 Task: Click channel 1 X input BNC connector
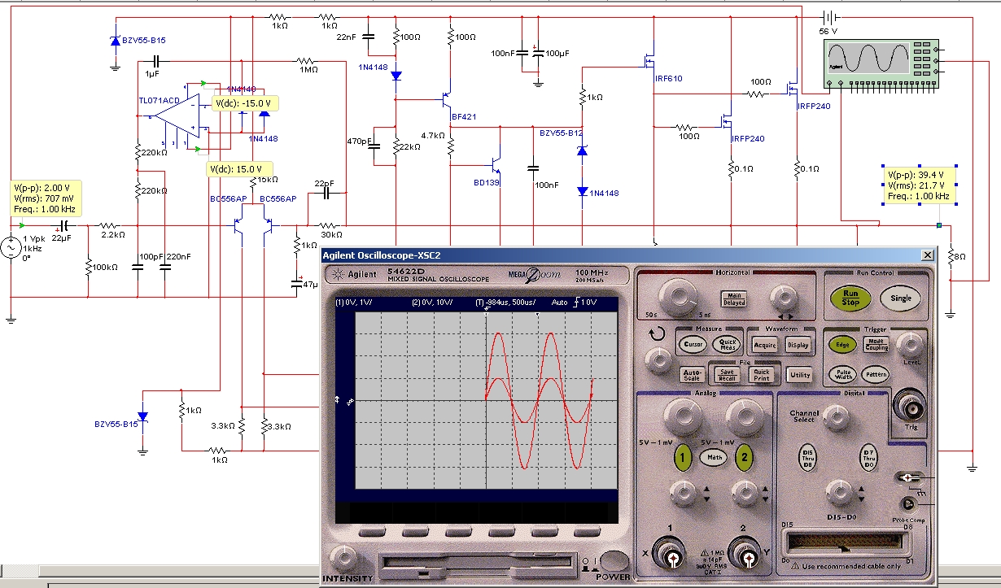674,557
